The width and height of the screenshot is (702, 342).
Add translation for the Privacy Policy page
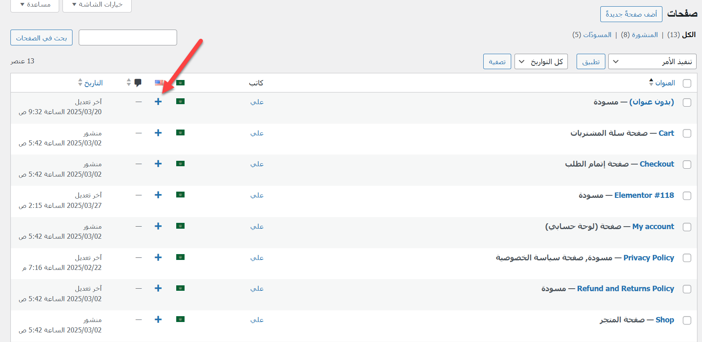158,257
